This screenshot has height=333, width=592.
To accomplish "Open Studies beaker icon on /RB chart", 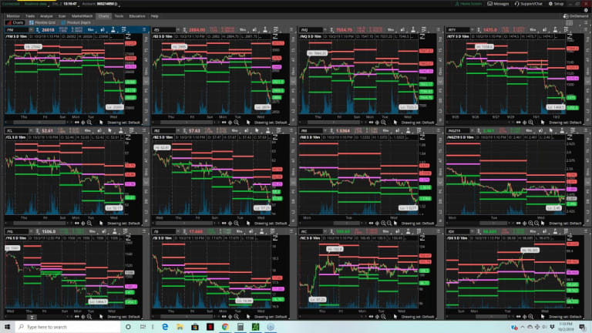I will pos(408,130).
